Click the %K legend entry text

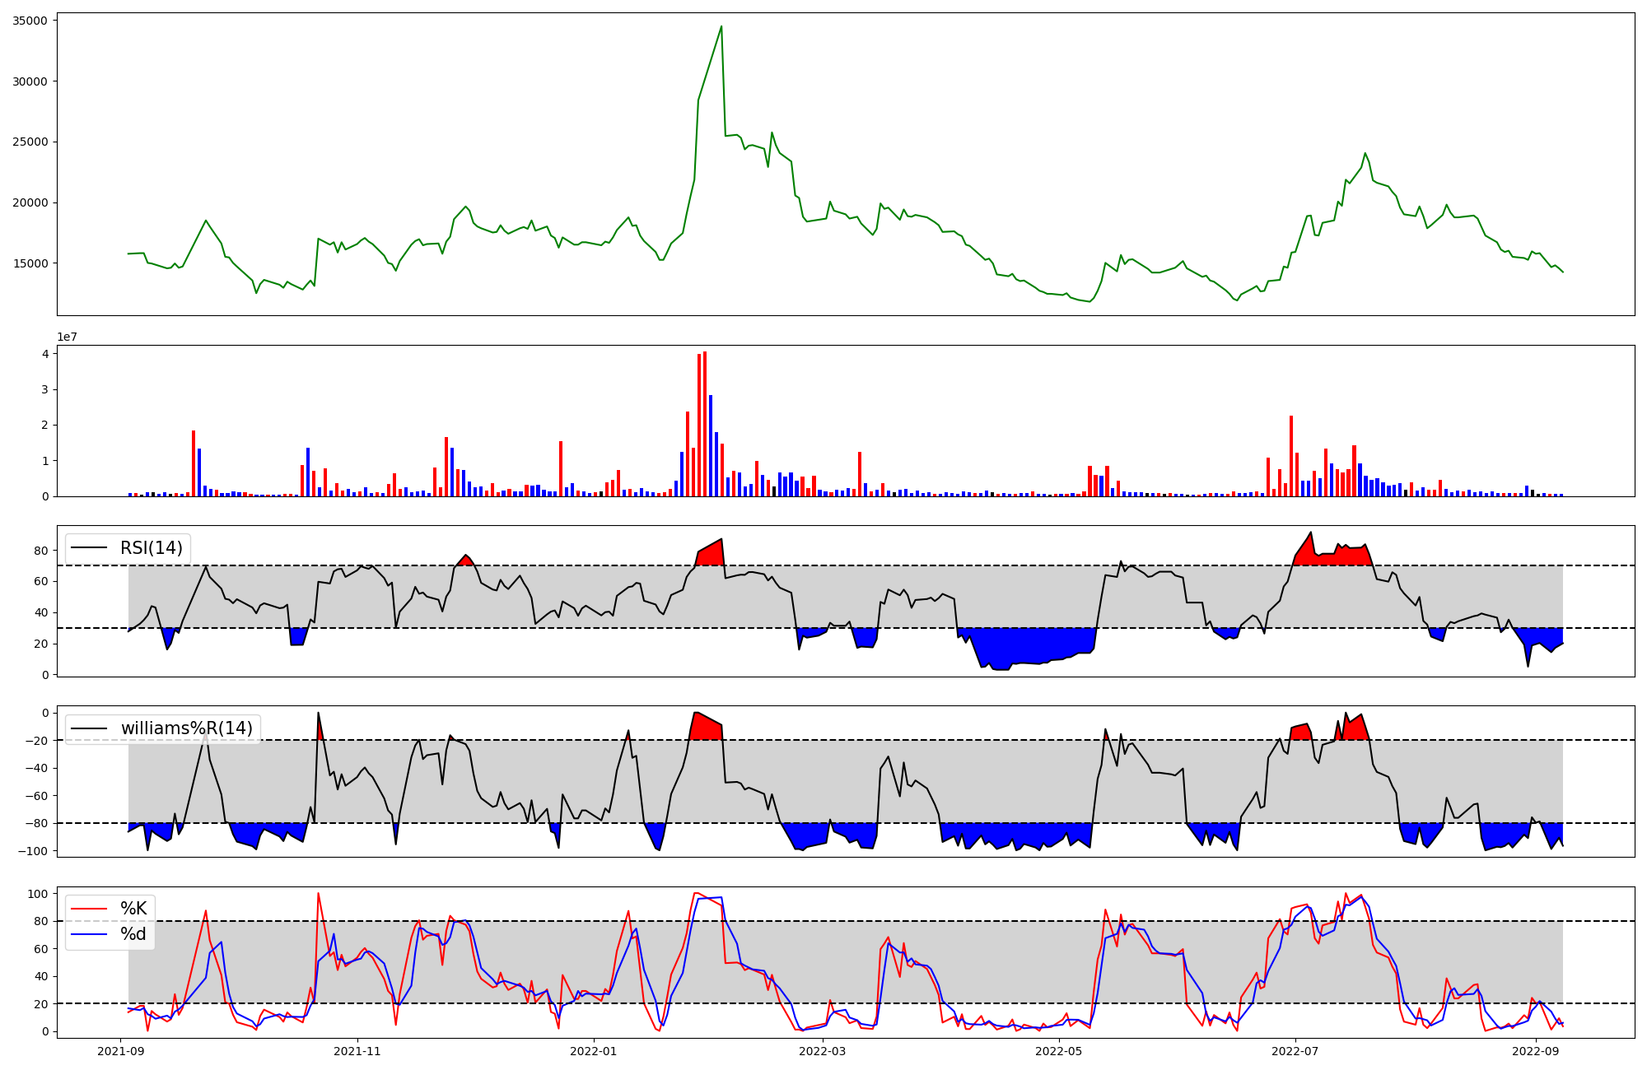[133, 909]
